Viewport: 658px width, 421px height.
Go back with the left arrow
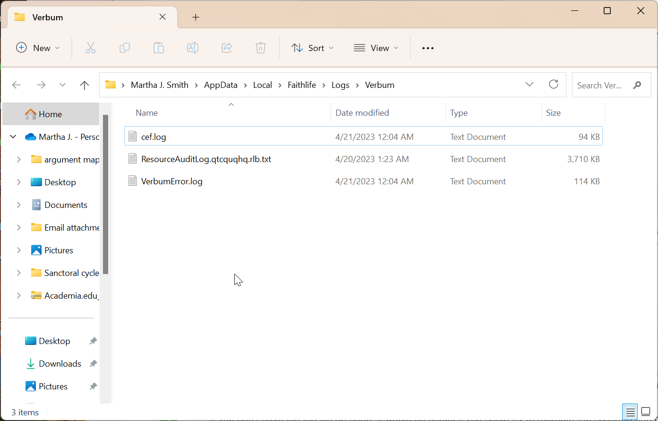(16, 85)
